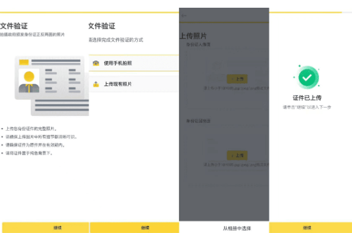Image resolution: width=352 pixels, height=233 pixels.
Task: Tap the tip 请确保证件为原件并在有效期内
Action: (35, 145)
